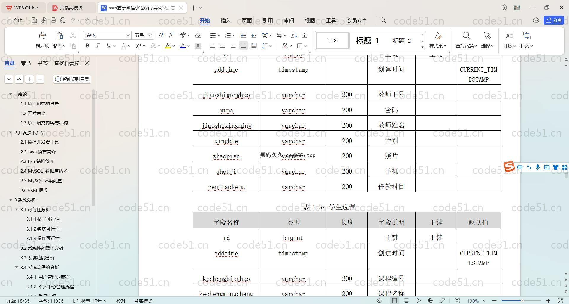The height and width of the screenshot is (304, 569).
Task: Decrease font size with A- icon
Action: 171,35
